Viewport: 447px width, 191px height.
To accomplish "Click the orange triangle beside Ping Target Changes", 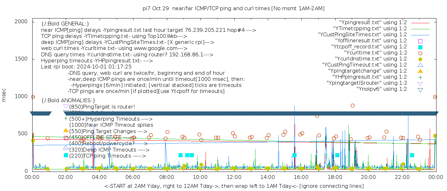I will 66,130.
